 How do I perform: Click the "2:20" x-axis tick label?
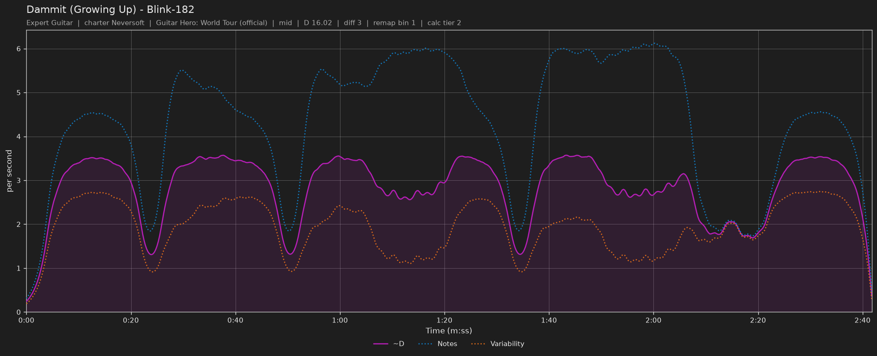(x=758, y=320)
